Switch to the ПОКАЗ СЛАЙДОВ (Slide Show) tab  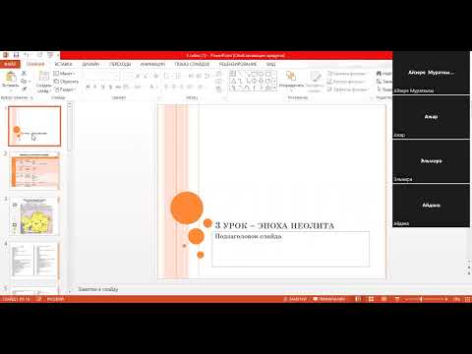(192, 64)
